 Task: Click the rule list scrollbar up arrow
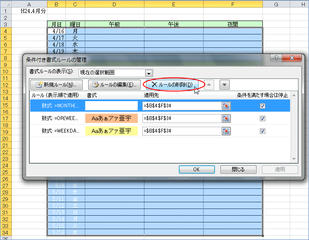tap(294, 96)
